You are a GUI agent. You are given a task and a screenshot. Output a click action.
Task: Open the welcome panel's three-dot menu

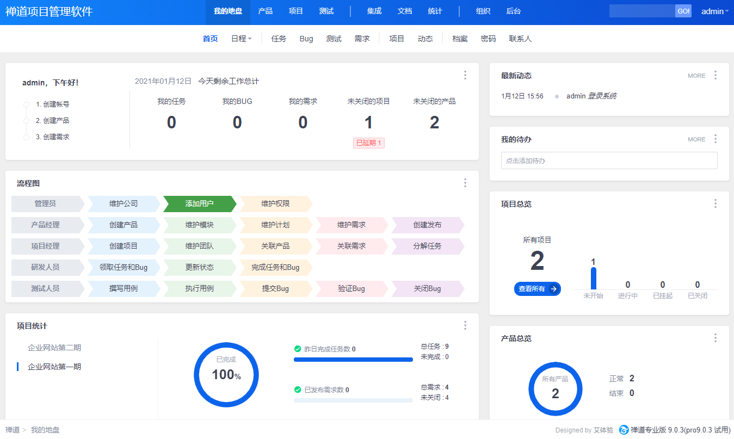[465, 76]
